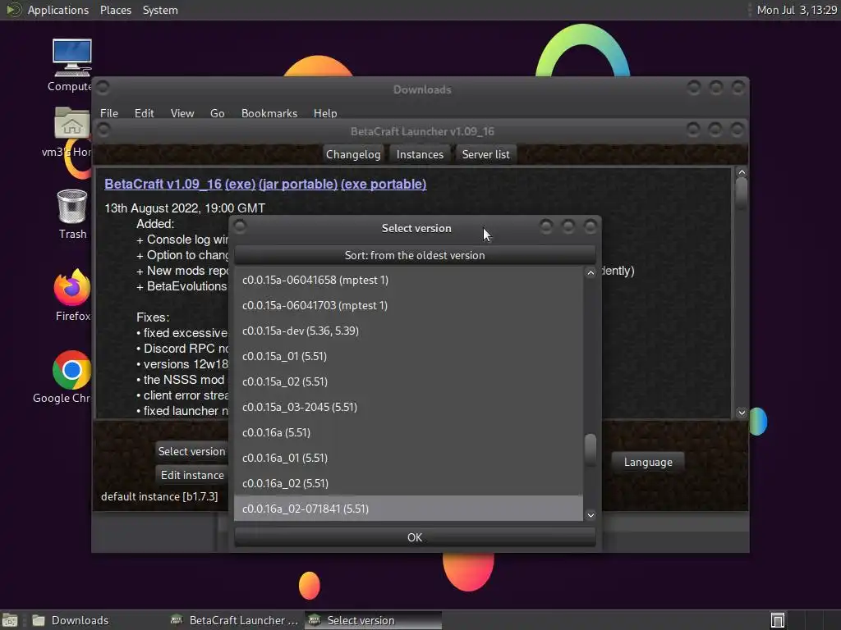Image resolution: width=841 pixels, height=630 pixels.
Task: Click the changelog scrollbar thumb
Action: pos(742,194)
